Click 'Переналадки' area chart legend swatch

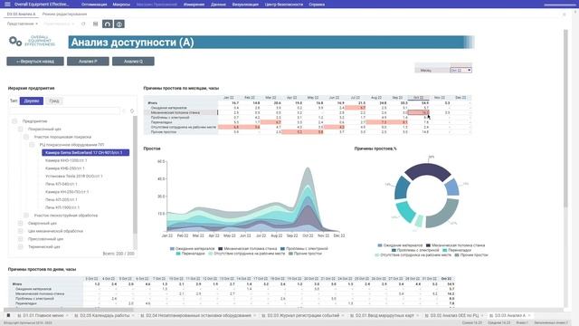pos(178,254)
